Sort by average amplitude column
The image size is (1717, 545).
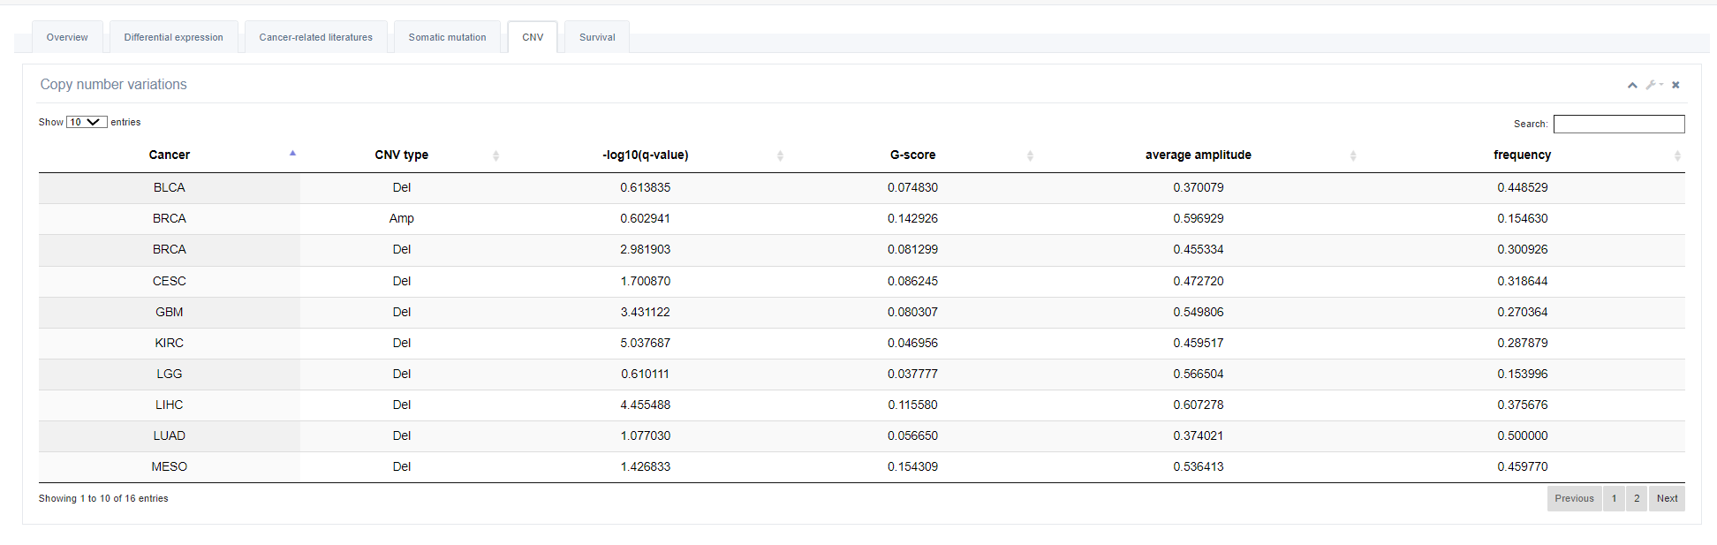tap(1198, 155)
